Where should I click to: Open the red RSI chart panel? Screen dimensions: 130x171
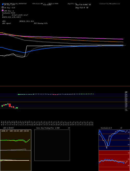click(114, 161)
